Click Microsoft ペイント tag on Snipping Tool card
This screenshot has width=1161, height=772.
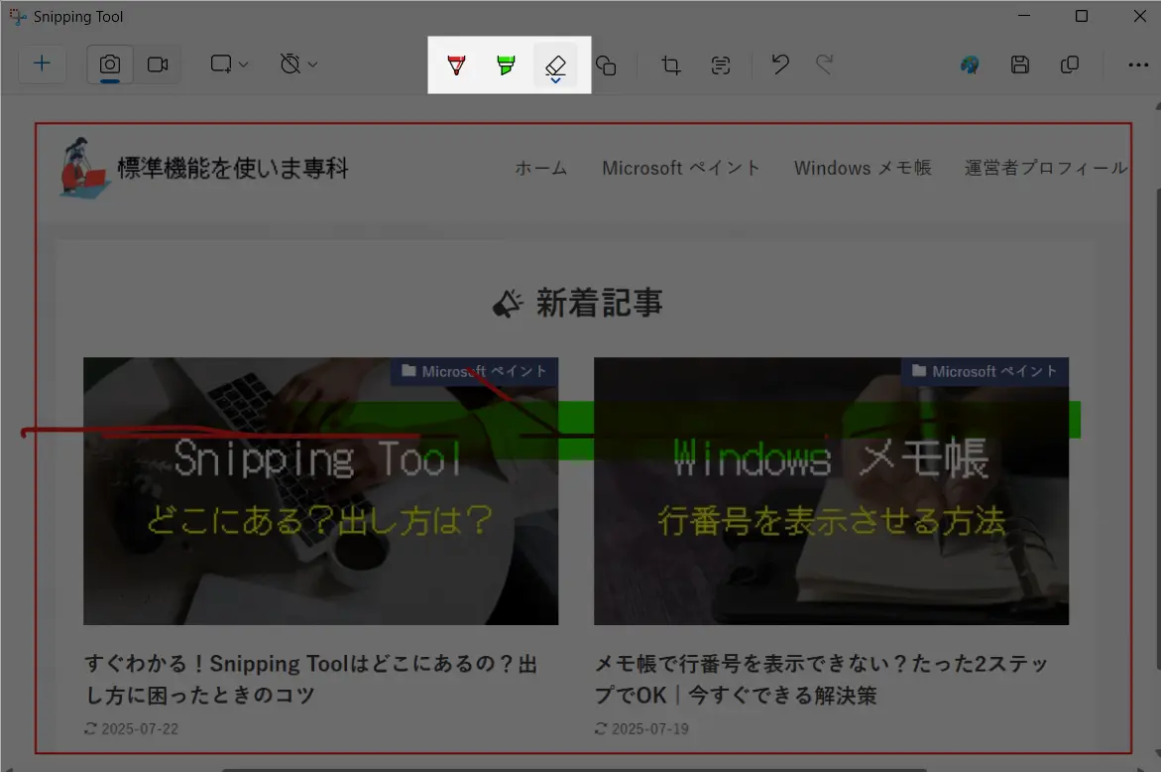pos(475,371)
